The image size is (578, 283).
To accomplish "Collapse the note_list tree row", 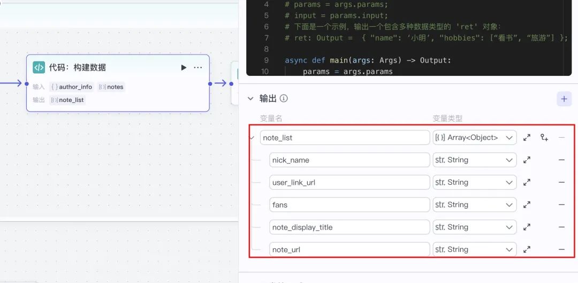I will 252,138.
